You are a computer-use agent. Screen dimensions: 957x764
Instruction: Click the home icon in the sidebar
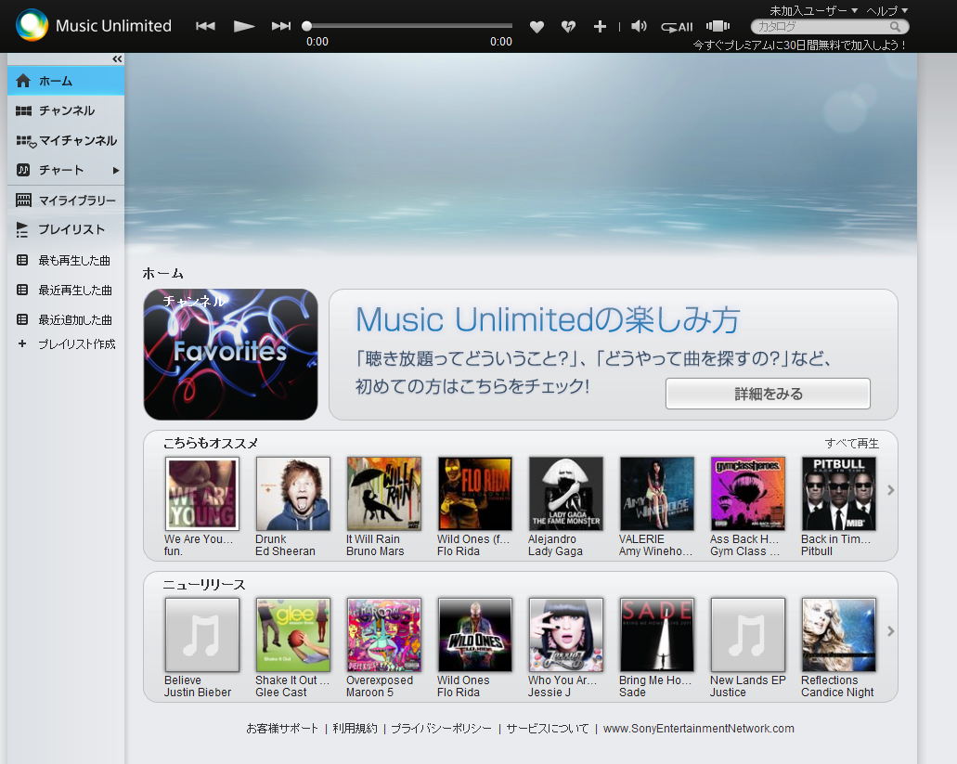point(23,81)
